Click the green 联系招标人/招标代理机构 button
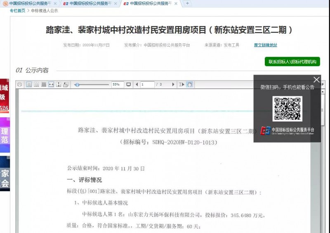 pos(292,62)
